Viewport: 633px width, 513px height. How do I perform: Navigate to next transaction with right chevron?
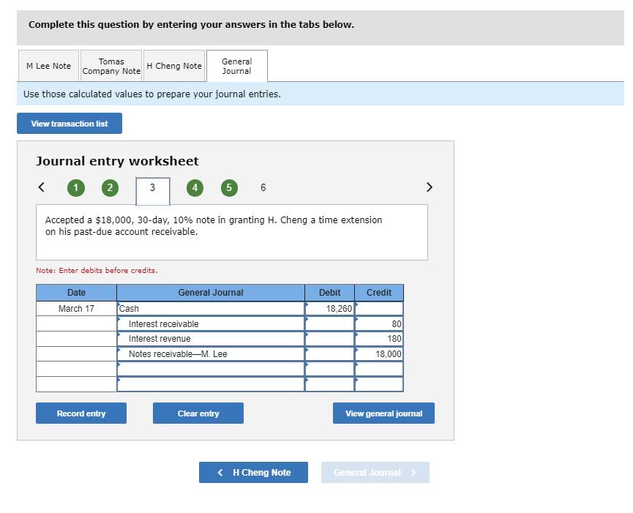coord(430,187)
